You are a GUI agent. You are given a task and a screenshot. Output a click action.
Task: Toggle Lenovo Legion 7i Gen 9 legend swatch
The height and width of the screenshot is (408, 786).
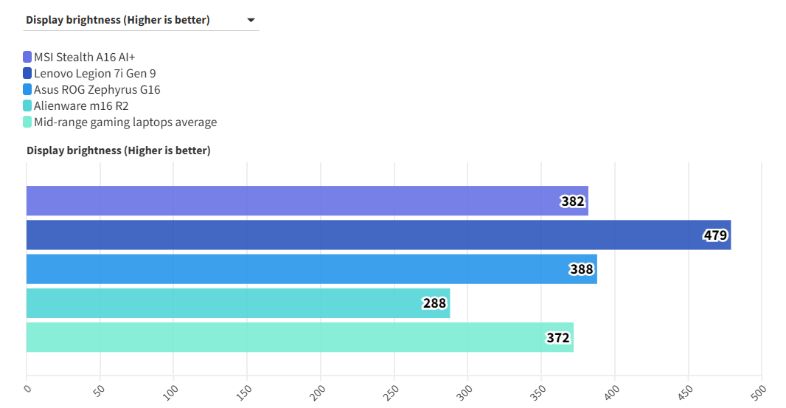(x=27, y=73)
